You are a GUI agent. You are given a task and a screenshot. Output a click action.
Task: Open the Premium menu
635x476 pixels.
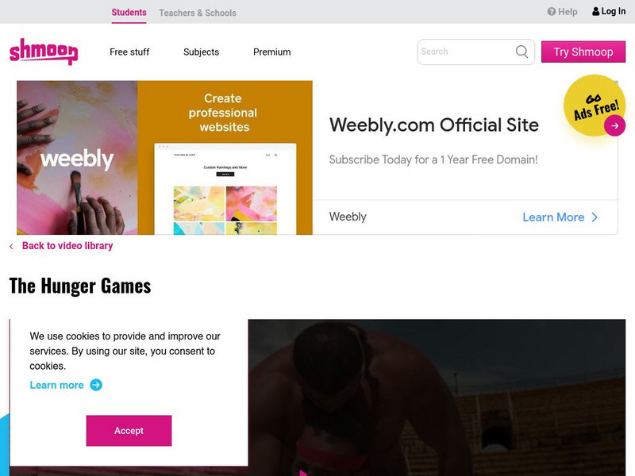(x=271, y=52)
